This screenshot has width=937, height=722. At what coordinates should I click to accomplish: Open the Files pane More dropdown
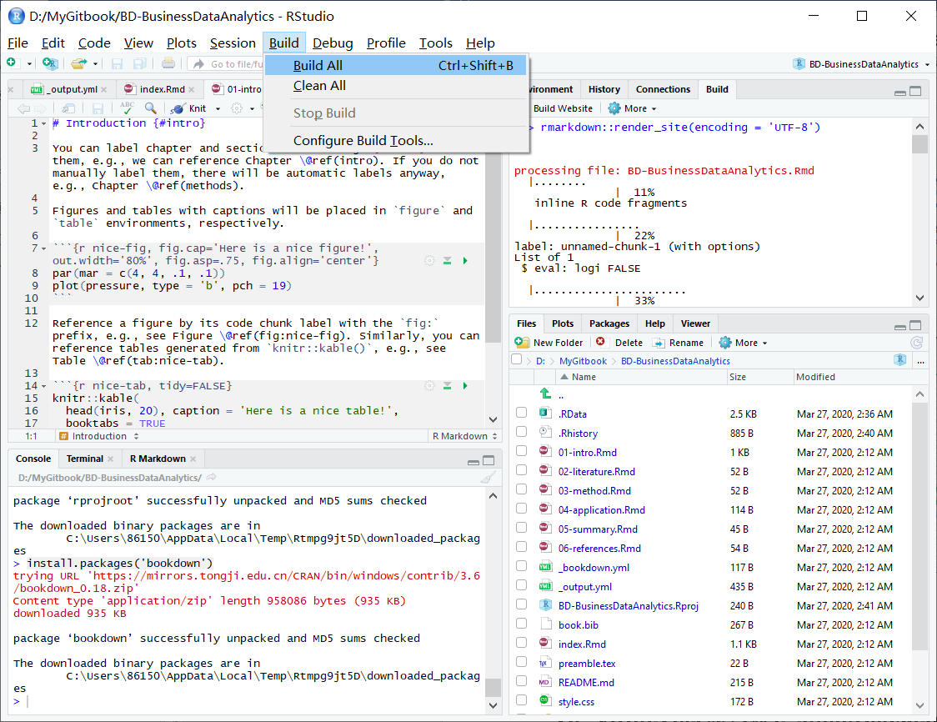coord(744,343)
